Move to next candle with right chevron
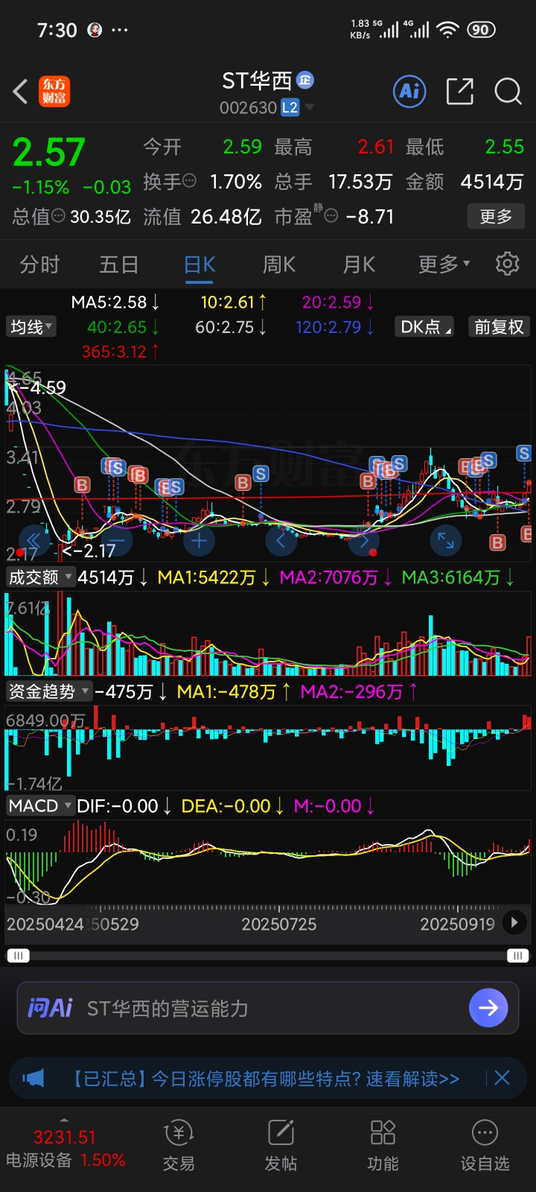The width and height of the screenshot is (536, 1192). point(364,540)
